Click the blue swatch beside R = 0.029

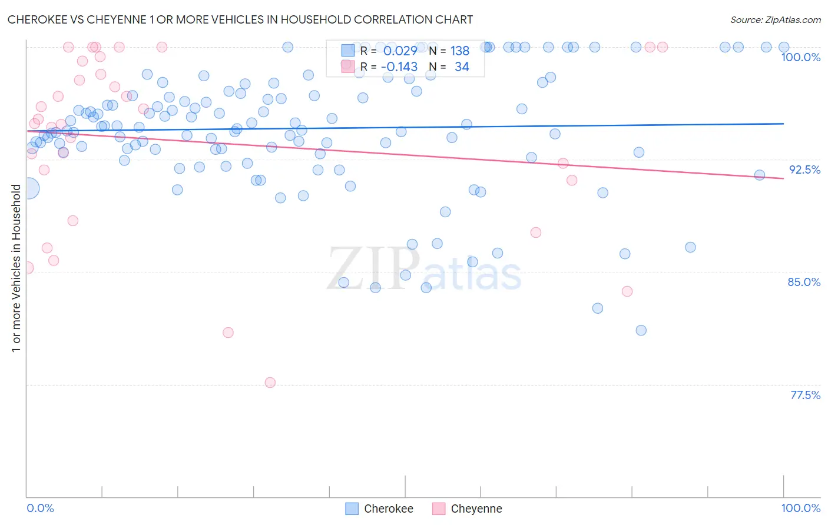(x=348, y=51)
